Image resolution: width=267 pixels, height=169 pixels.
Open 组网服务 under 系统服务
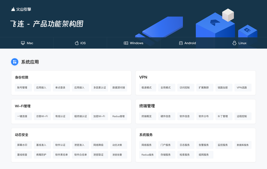pos(204,155)
